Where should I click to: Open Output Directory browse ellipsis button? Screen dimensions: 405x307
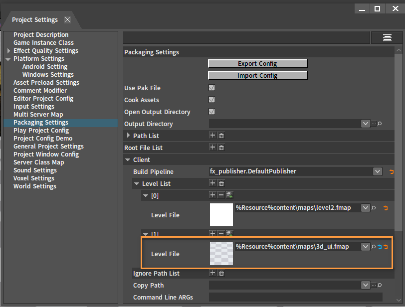[374, 124]
